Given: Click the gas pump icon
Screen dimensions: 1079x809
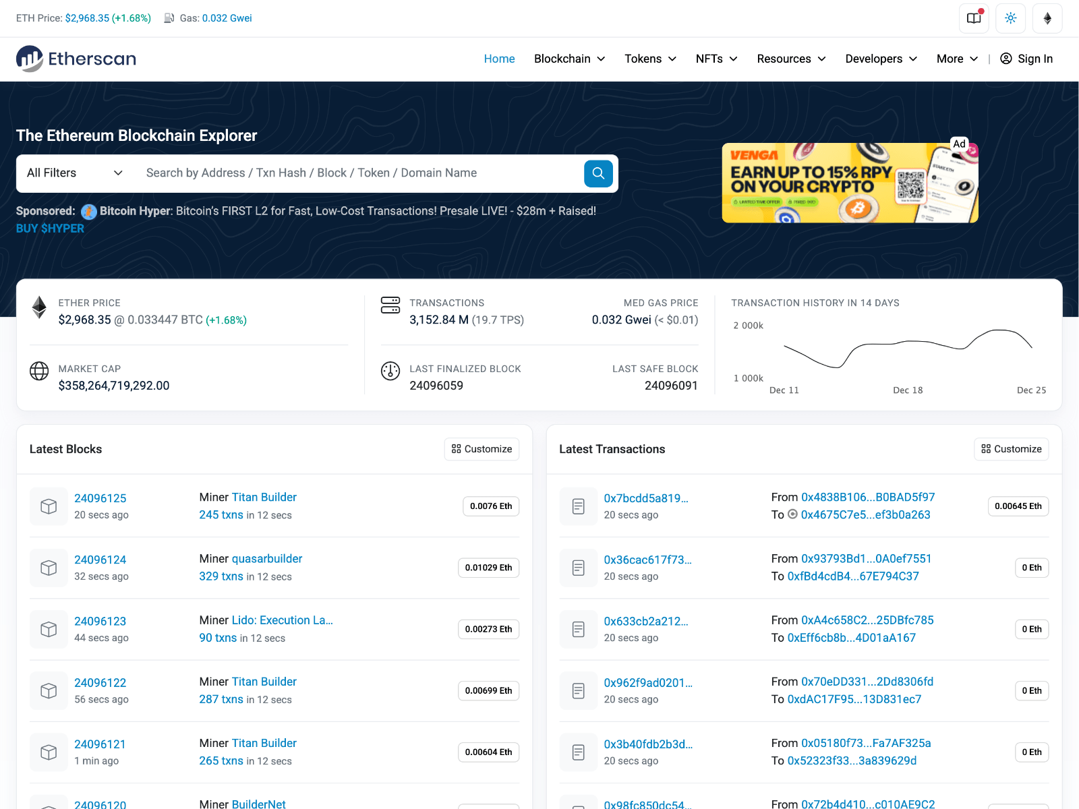Looking at the screenshot, I should [x=169, y=18].
